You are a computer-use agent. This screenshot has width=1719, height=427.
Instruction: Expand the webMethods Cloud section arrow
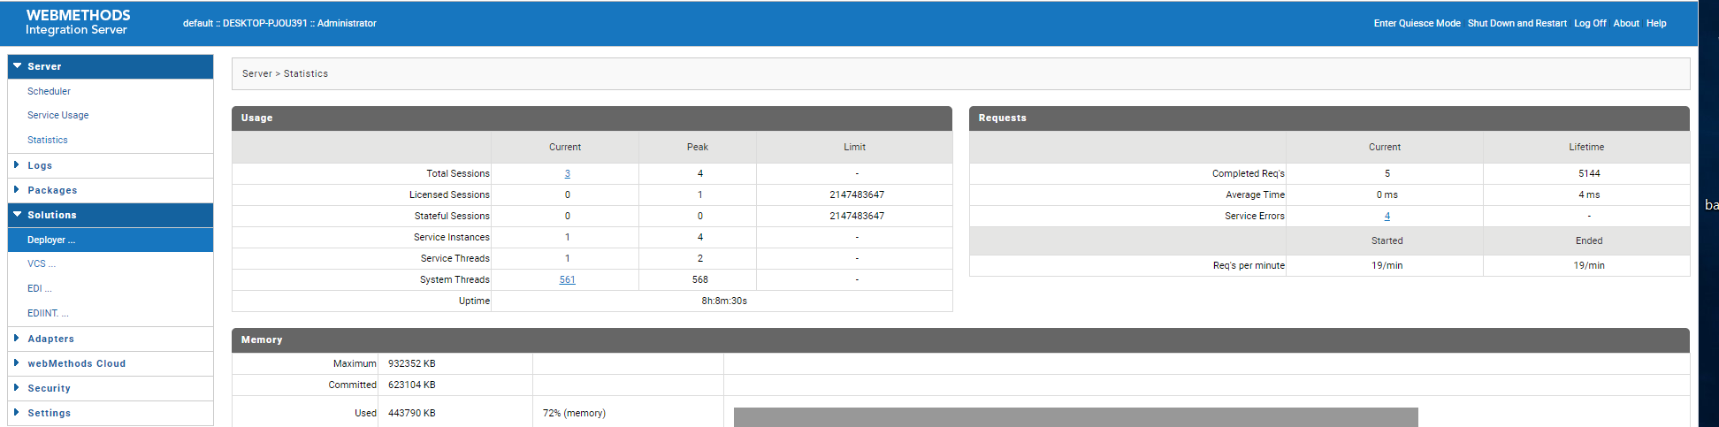pos(16,362)
